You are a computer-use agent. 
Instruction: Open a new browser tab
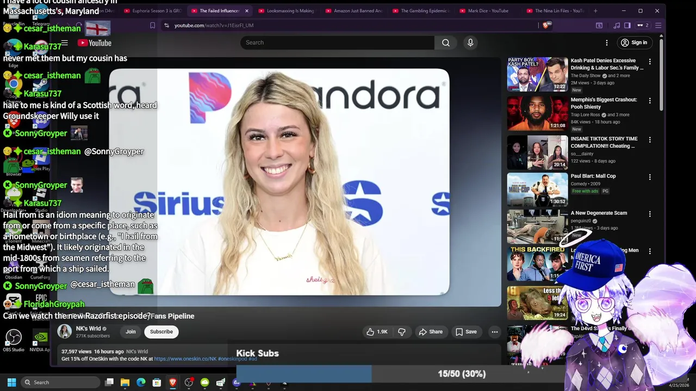tap(595, 11)
